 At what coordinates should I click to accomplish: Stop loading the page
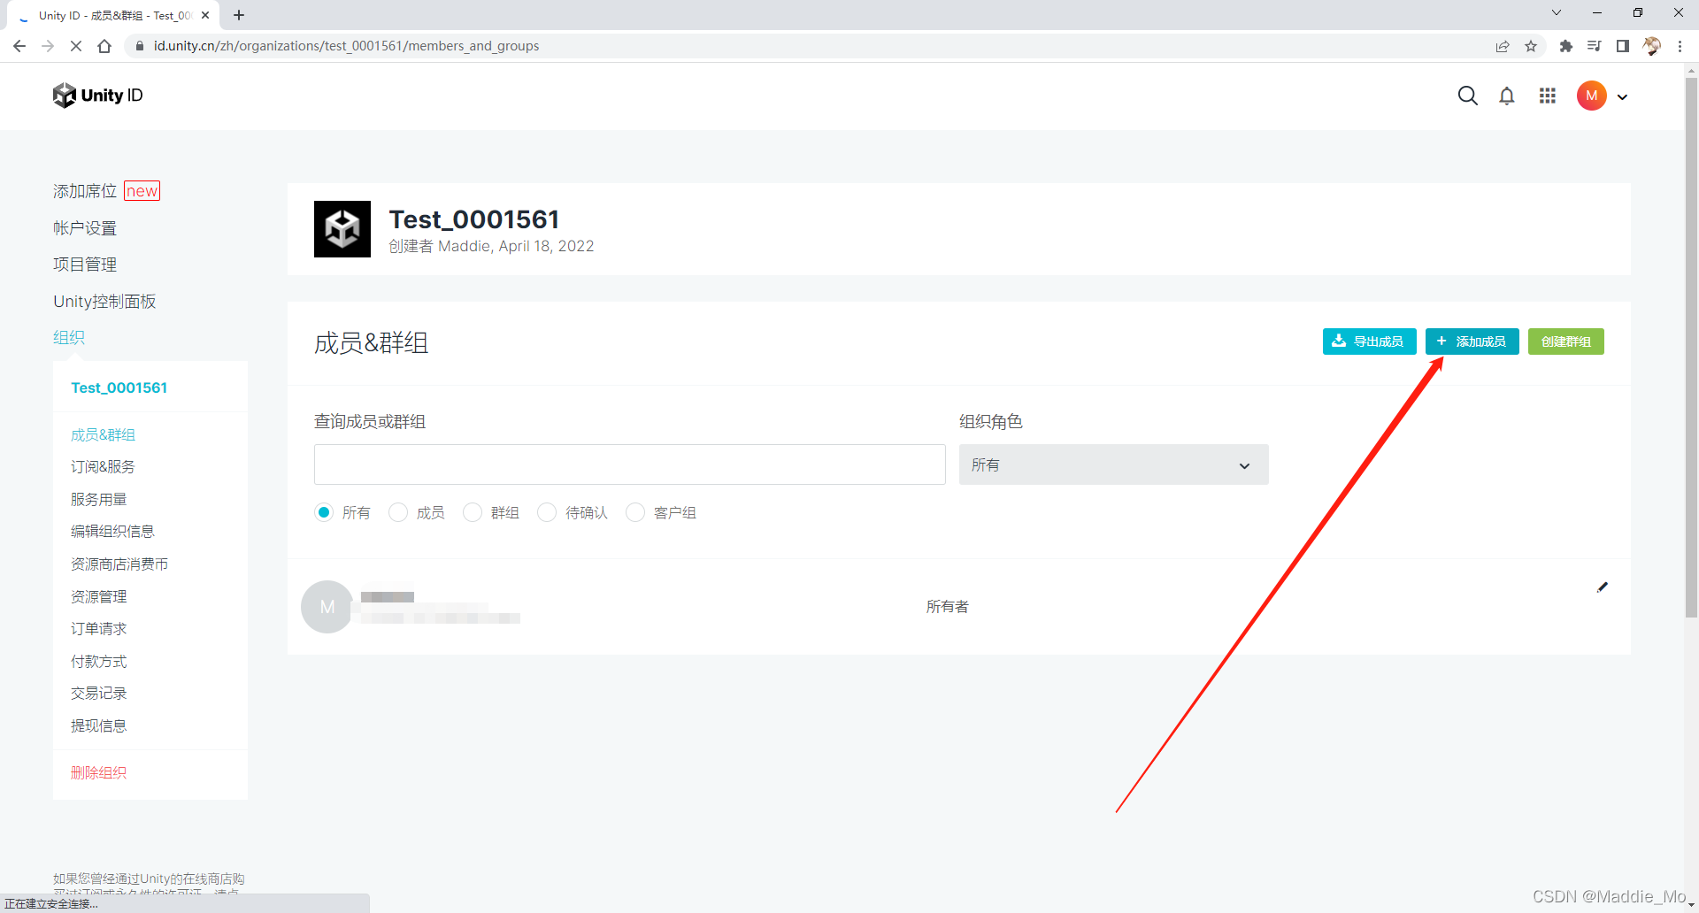(76, 46)
